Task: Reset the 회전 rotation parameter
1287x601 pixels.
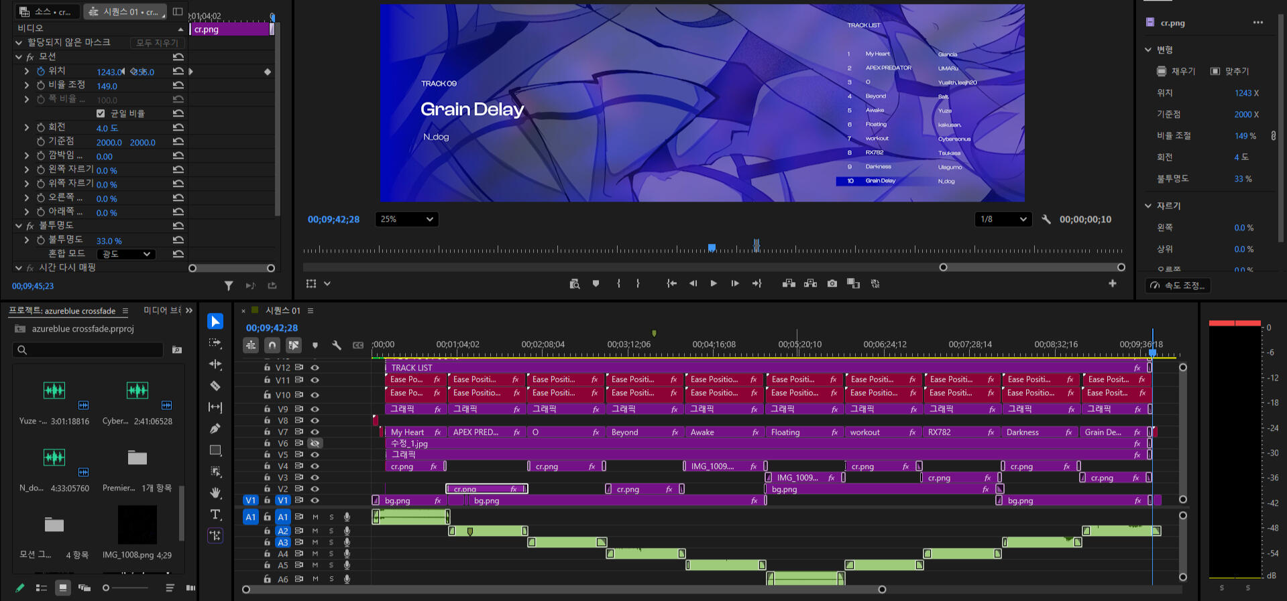Action: click(x=178, y=127)
